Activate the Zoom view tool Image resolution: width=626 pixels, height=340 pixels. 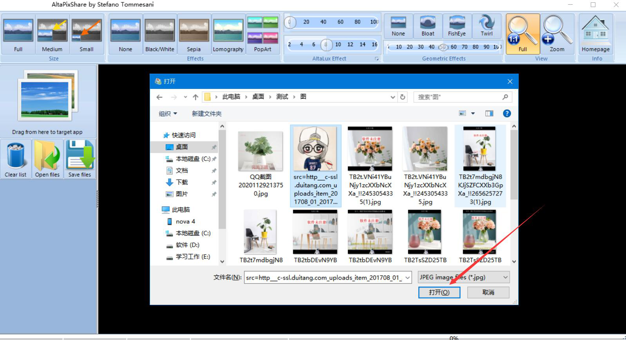click(557, 34)
